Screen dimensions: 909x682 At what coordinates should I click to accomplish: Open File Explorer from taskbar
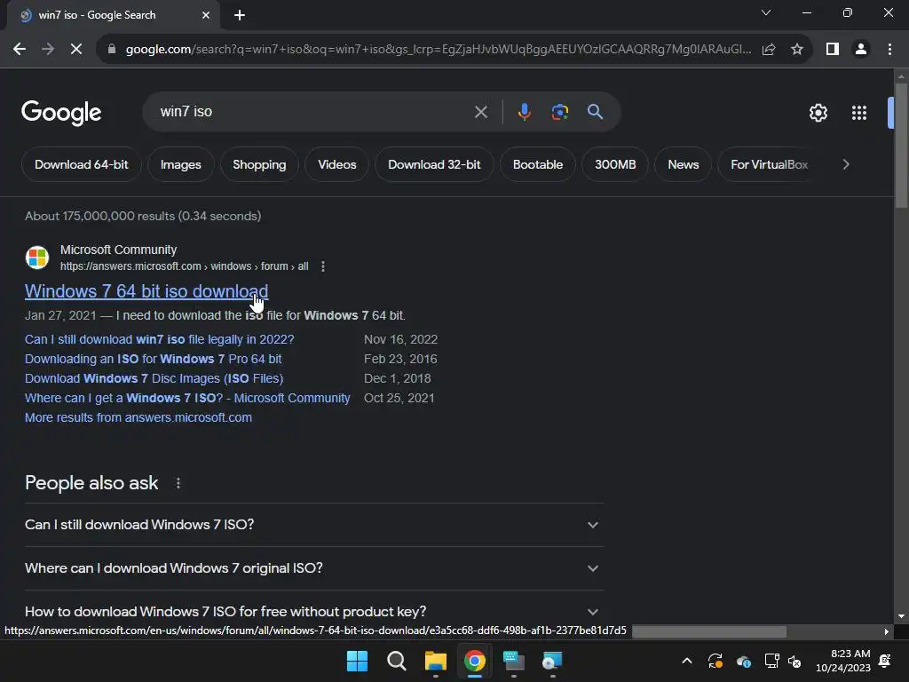435,661
